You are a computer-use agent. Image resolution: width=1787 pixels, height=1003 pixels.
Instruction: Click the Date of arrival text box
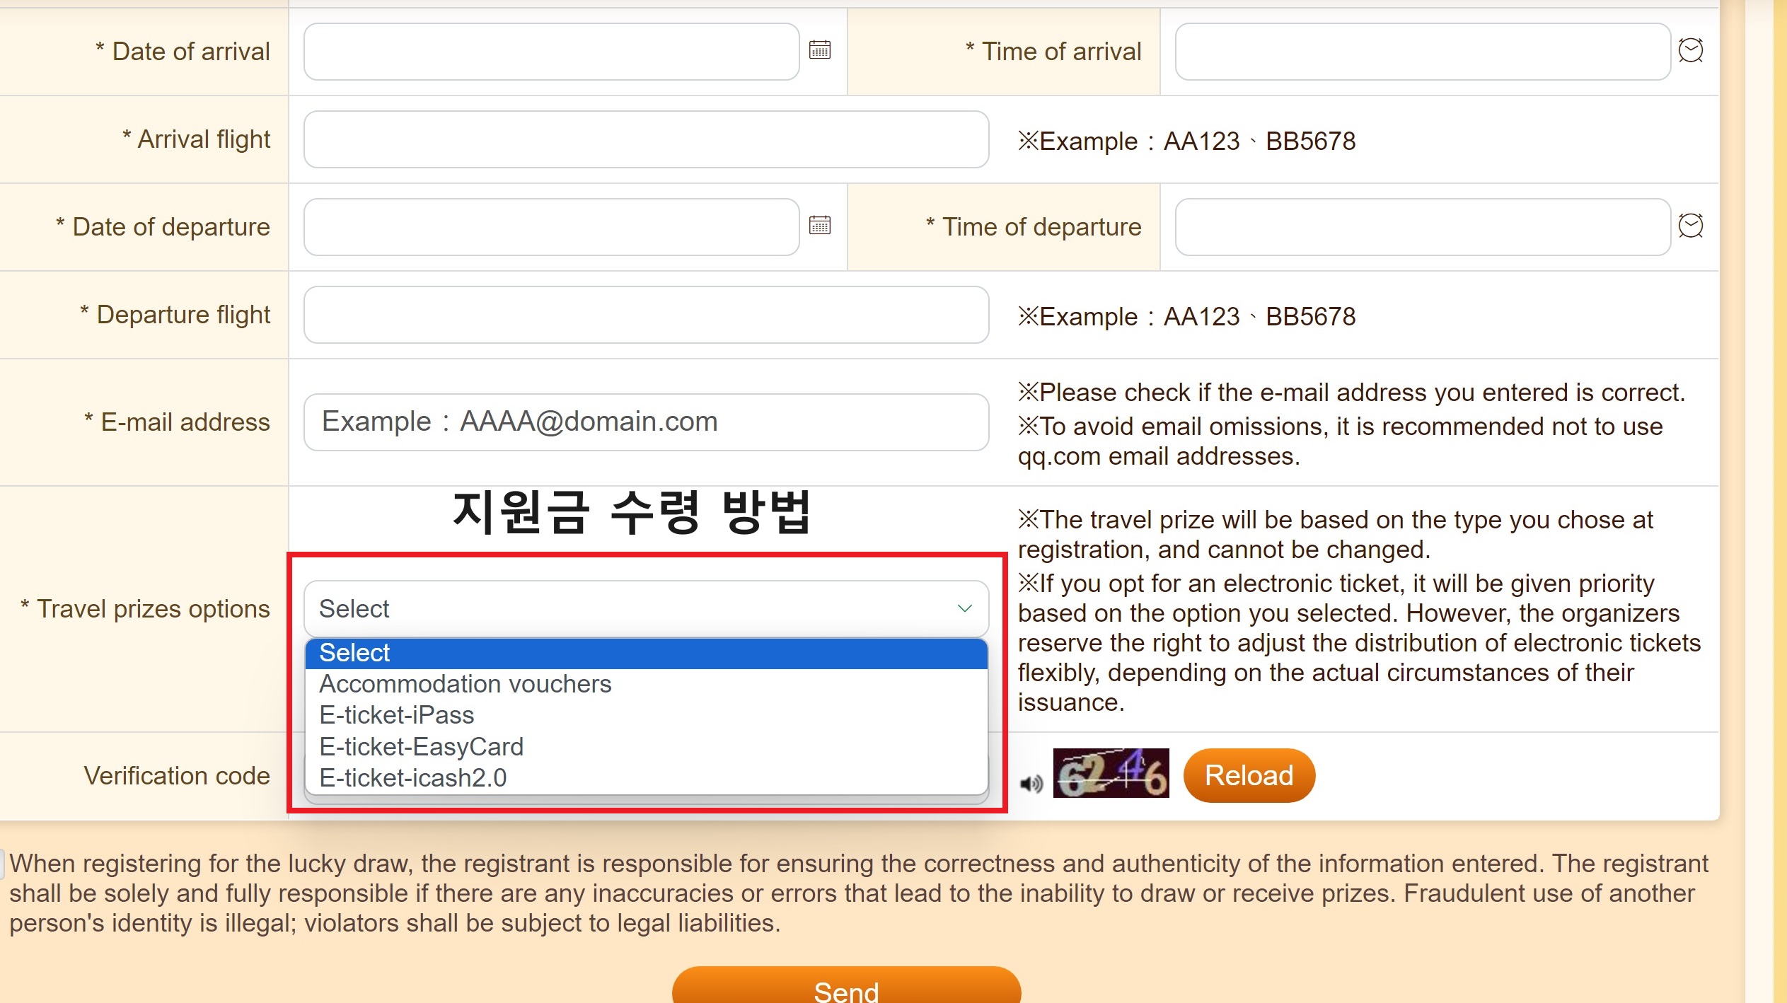(552, 50)
